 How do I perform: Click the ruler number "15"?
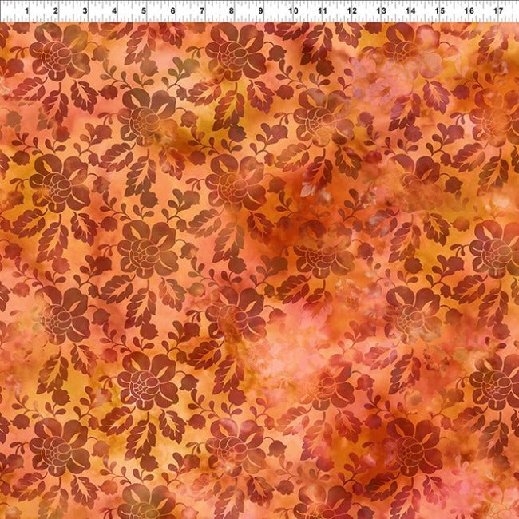pyautogui.click(x=440, y=11)
